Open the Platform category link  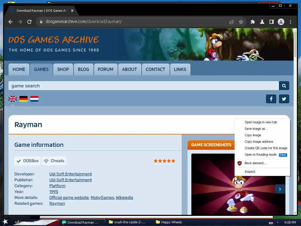(x=57, y=186)
